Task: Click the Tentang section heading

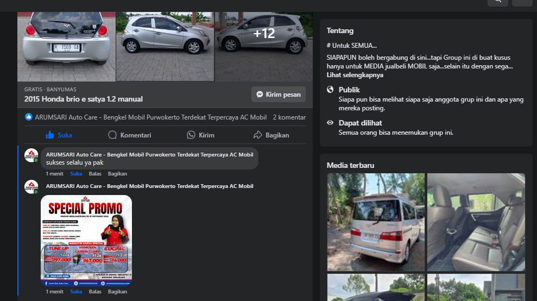Action: click(x=340, y=31)
